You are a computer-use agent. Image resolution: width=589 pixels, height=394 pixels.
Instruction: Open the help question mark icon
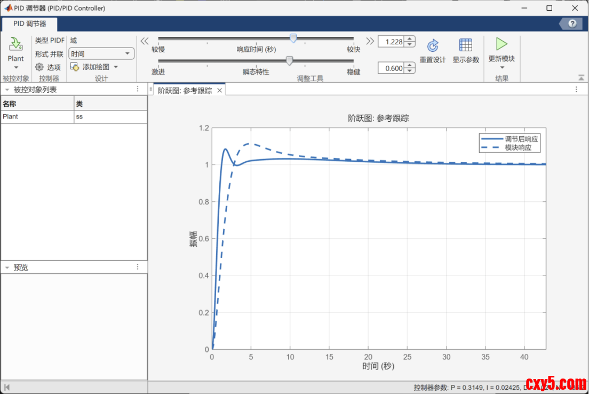pos(572,23)
